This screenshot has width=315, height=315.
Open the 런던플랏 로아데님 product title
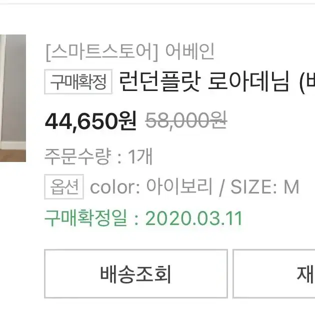coord(217,82)
